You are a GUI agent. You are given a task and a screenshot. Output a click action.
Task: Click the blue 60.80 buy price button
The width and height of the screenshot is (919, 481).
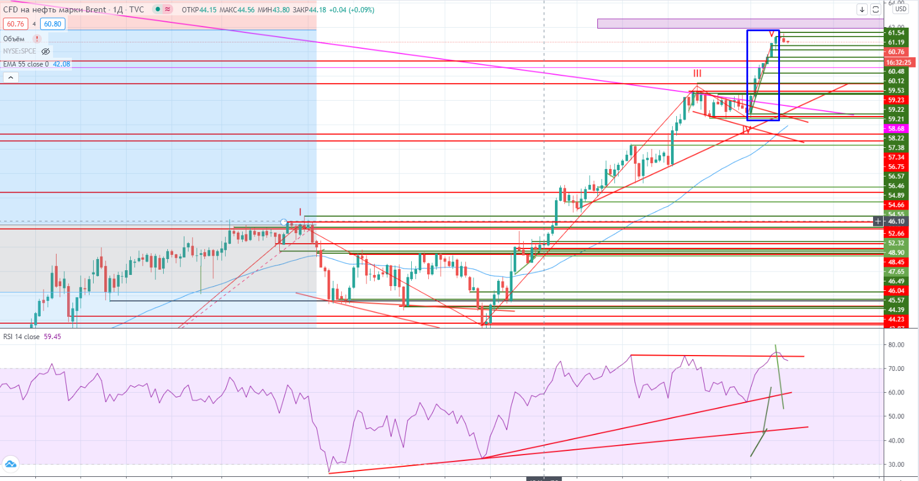pos(52,24)
